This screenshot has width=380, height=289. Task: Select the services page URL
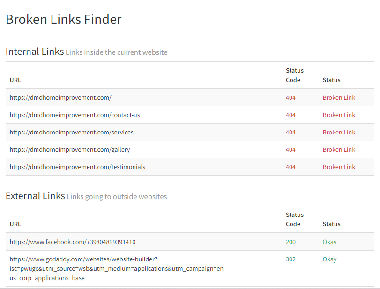click(x=71, y=133)
